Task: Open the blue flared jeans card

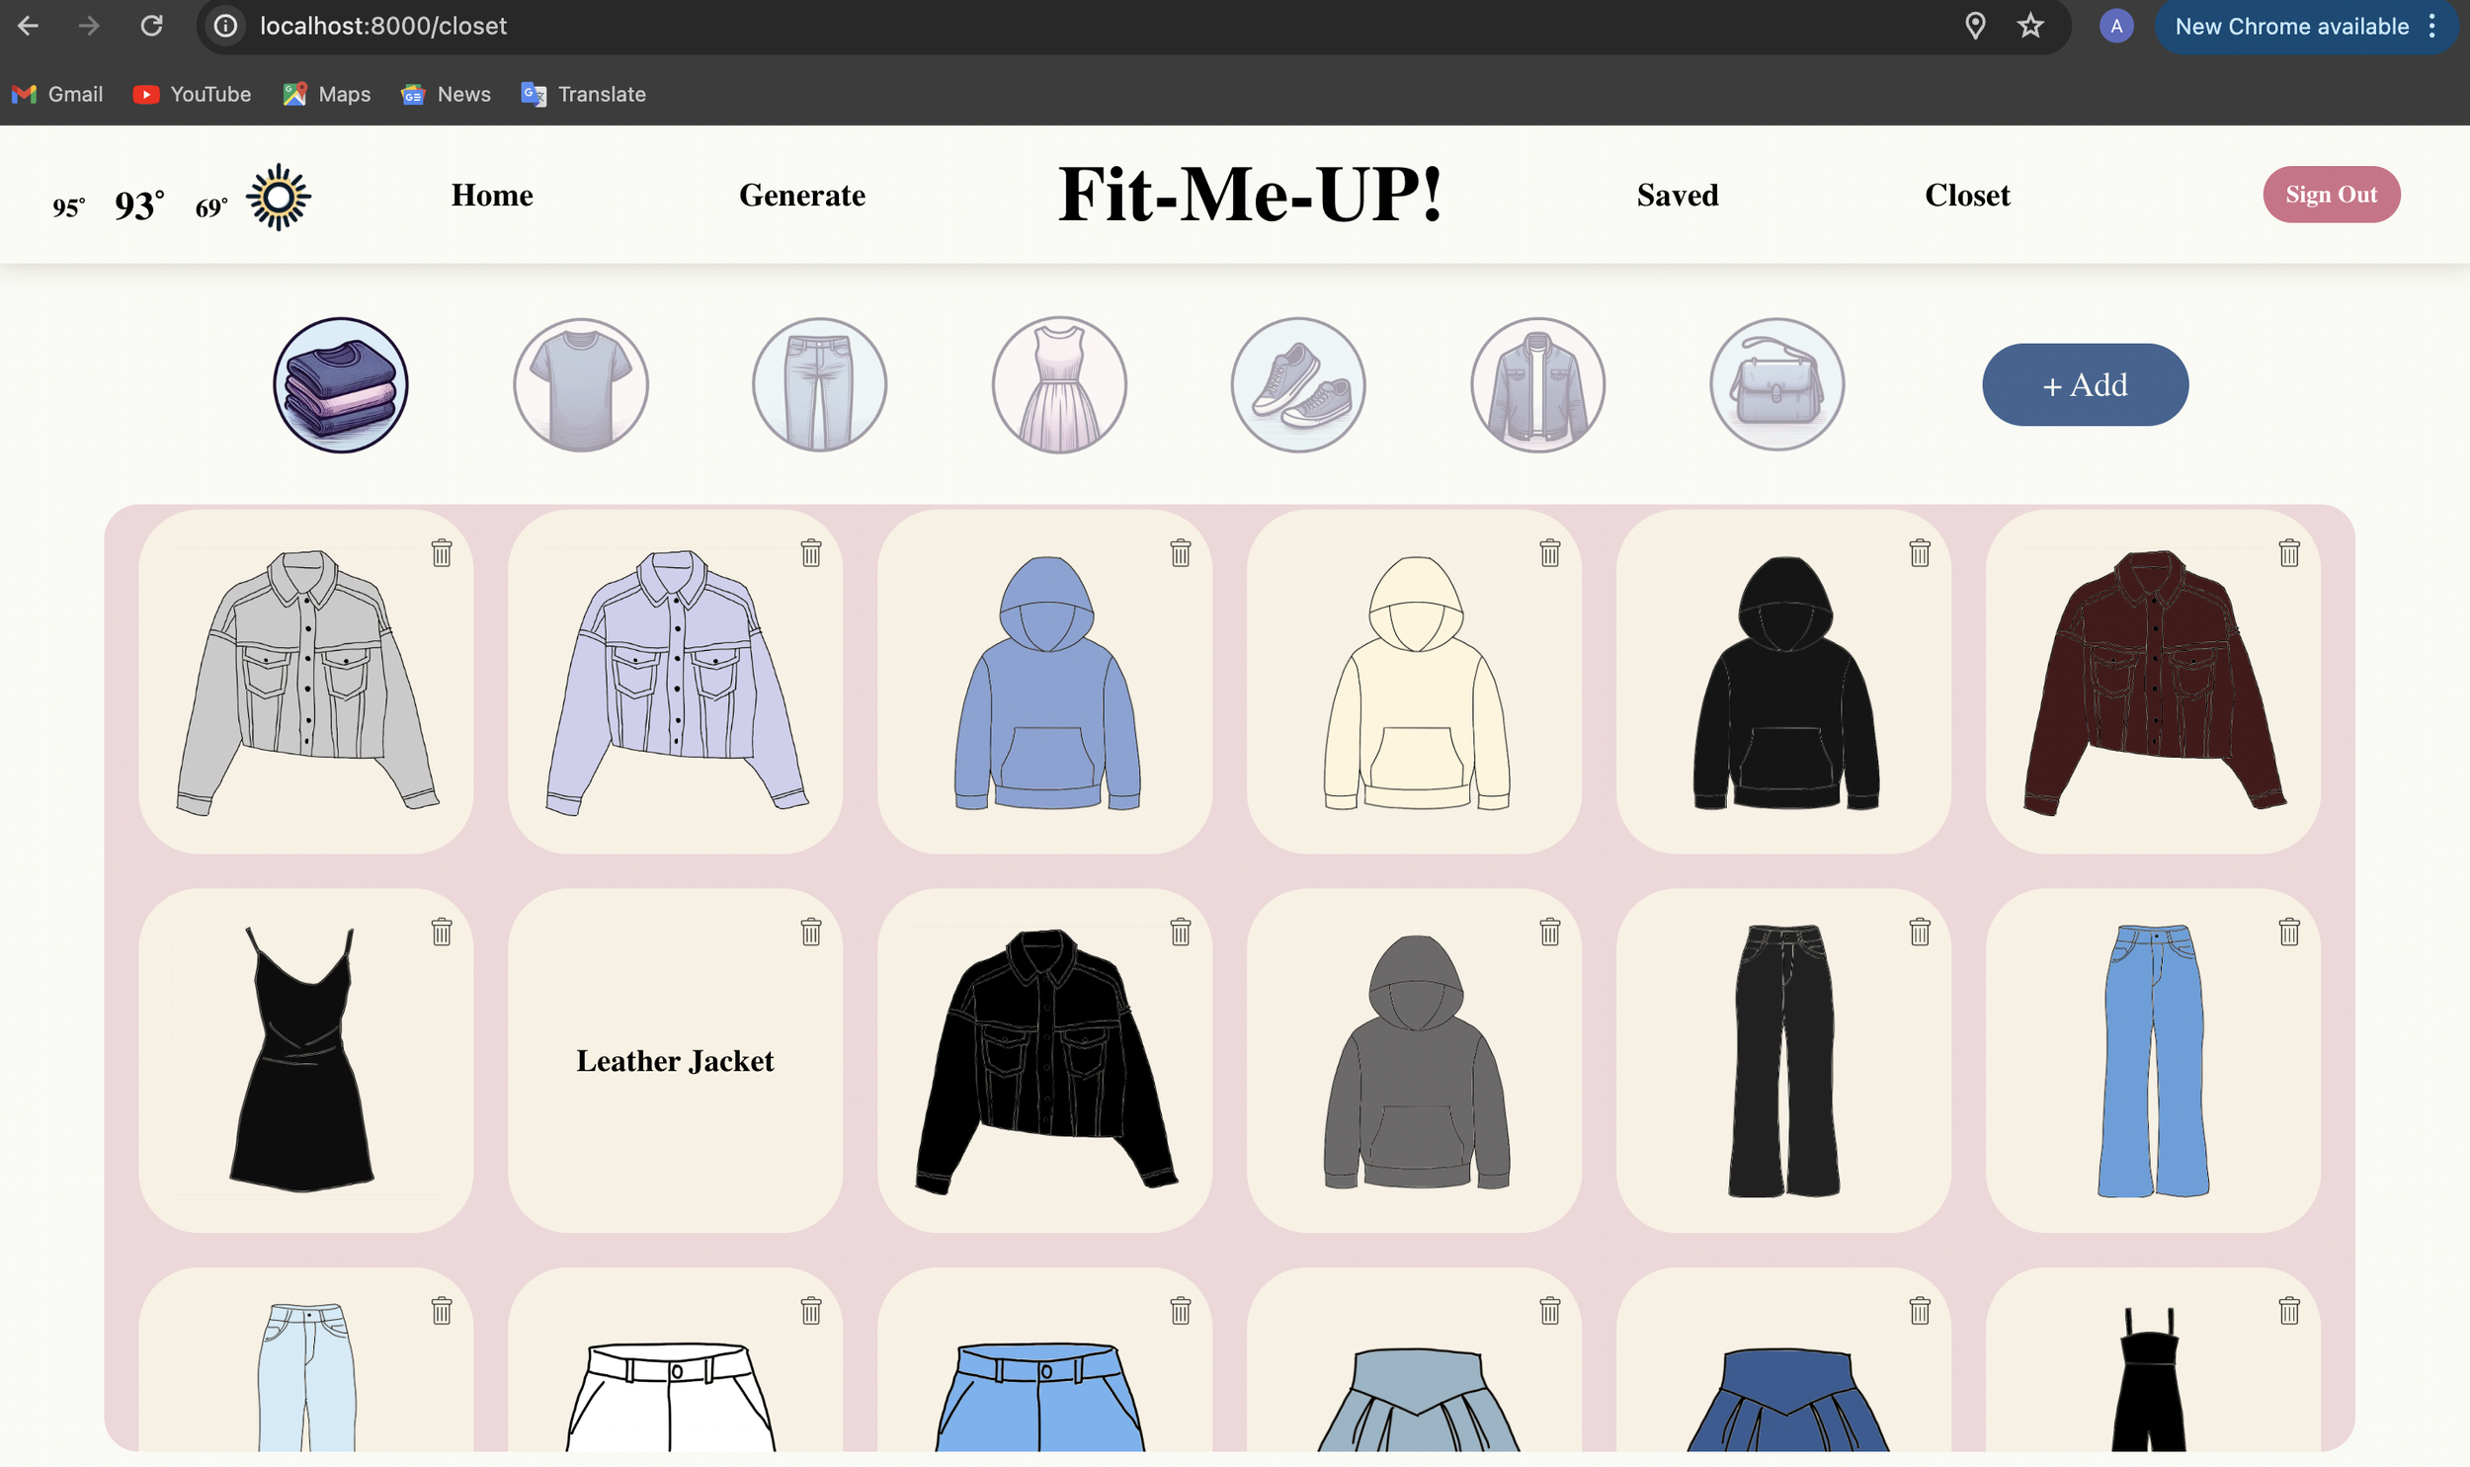Action: coord(2153,1061)
